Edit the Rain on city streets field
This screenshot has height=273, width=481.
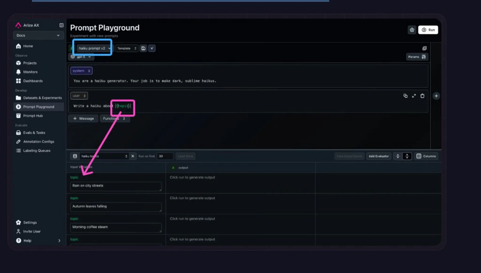click(x=116, y=186)
